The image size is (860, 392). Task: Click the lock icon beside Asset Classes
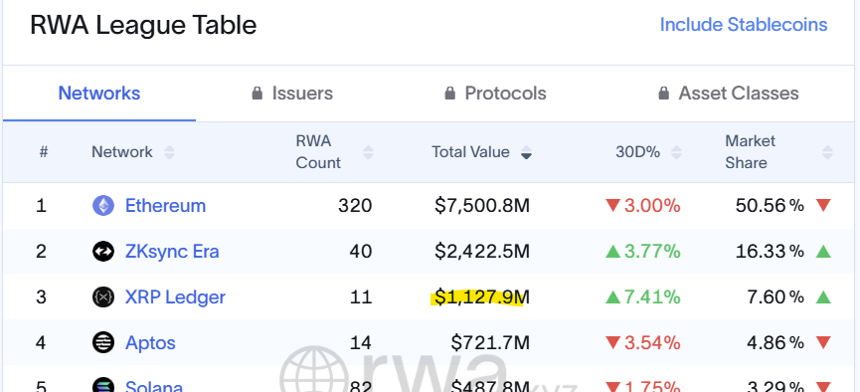[664, 93]
